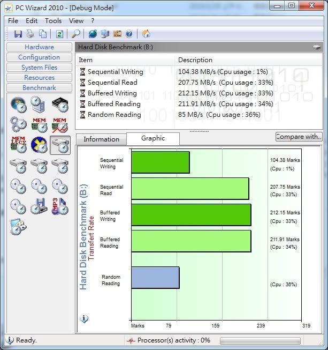Select the MEM benchmark icon with red graph

point(60,125)
